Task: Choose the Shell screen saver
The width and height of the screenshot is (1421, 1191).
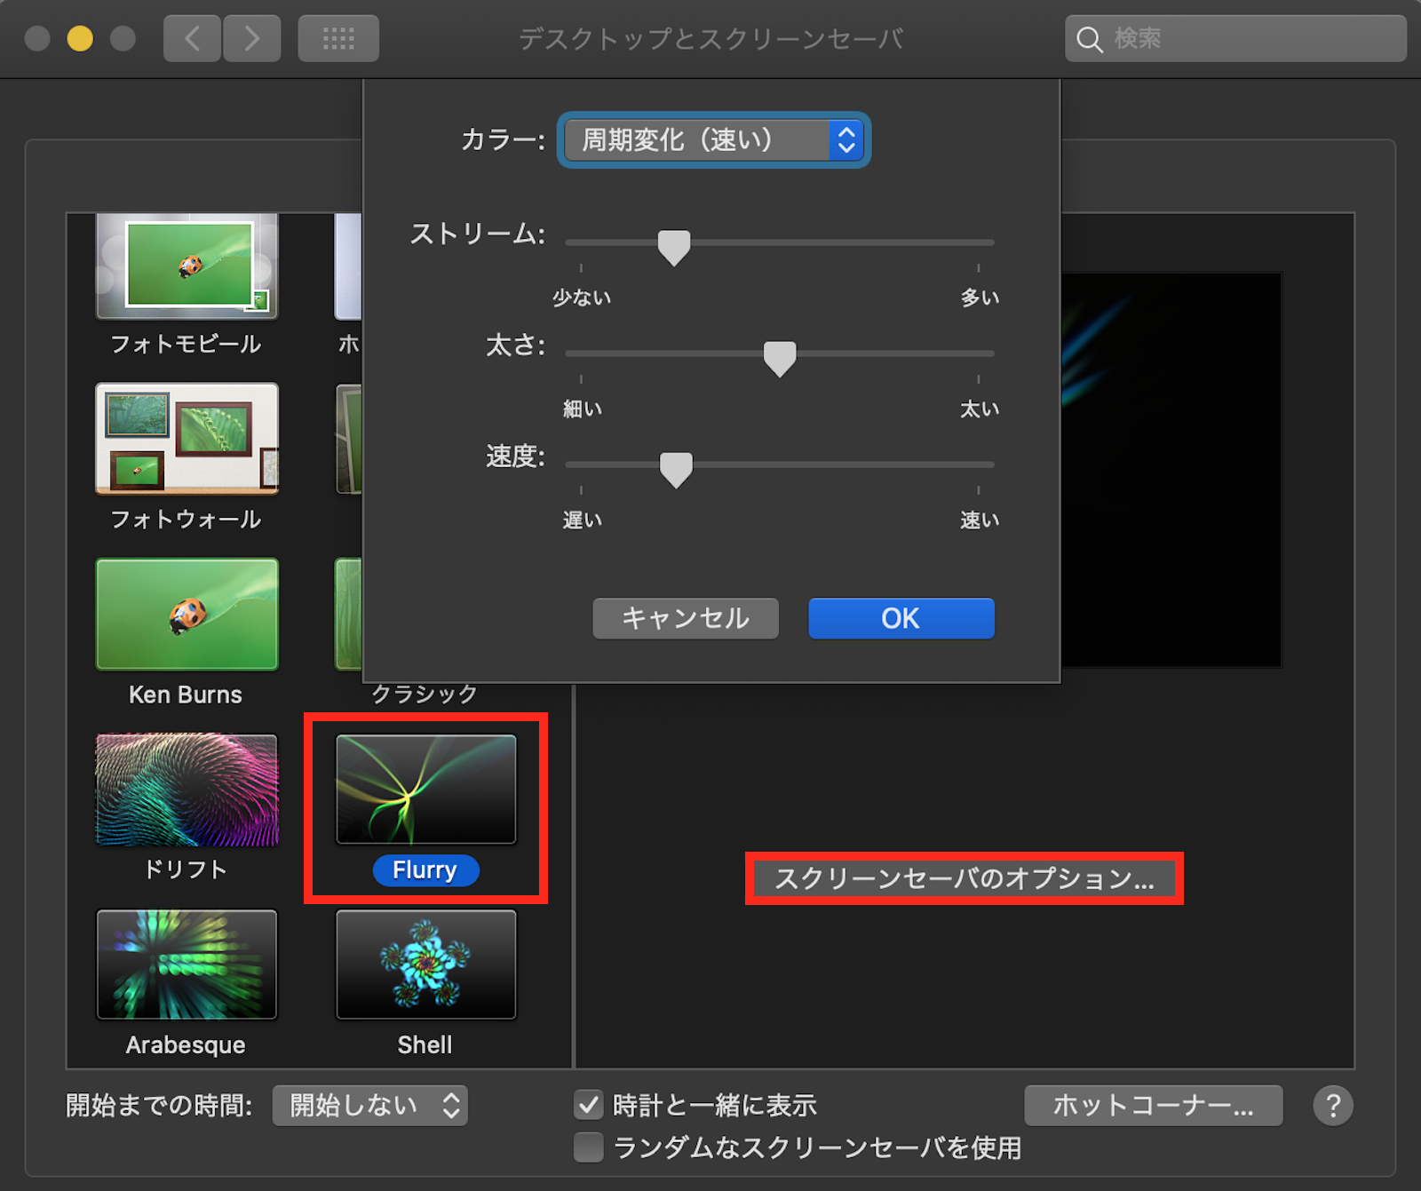Action: tap(425, 965)
